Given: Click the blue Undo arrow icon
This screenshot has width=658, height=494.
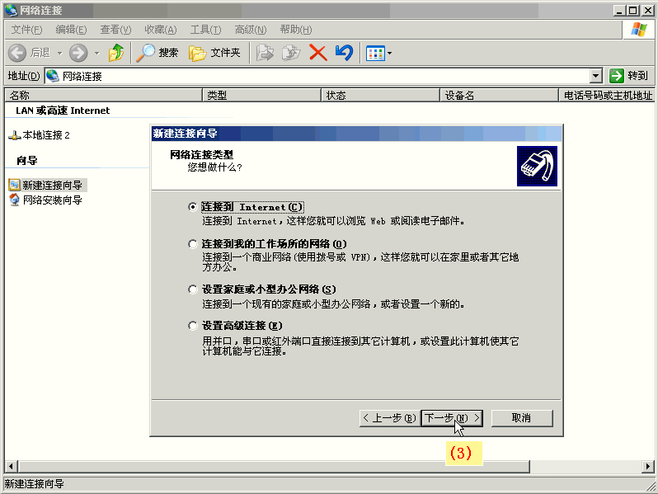Looking at the screenshot, I should click(344, 53).
